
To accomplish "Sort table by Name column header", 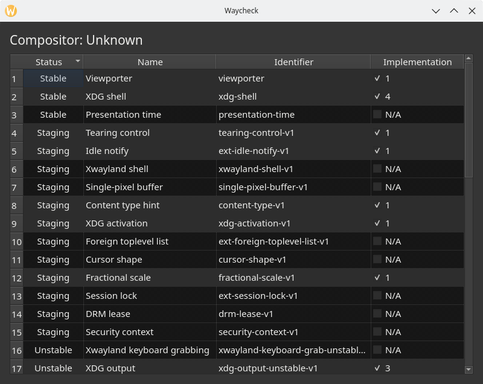I will pos(150,62).
